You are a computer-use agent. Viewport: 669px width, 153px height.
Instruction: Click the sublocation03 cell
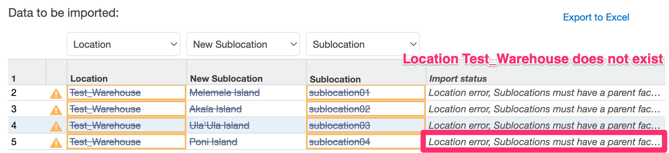point(366,125)
